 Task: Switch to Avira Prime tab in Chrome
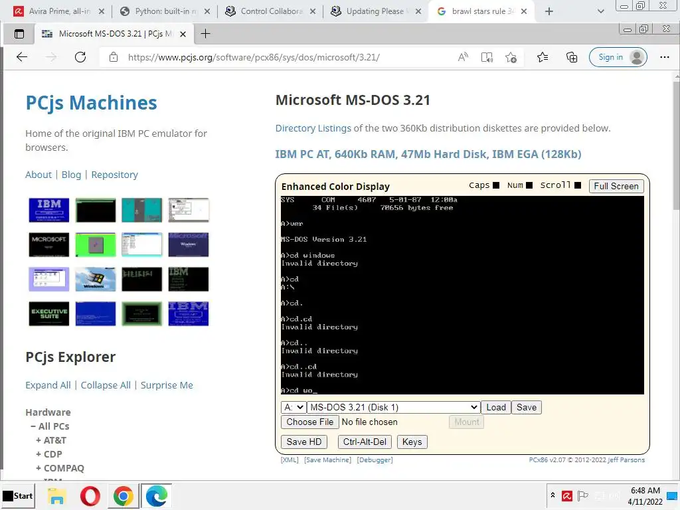point(58,11)
